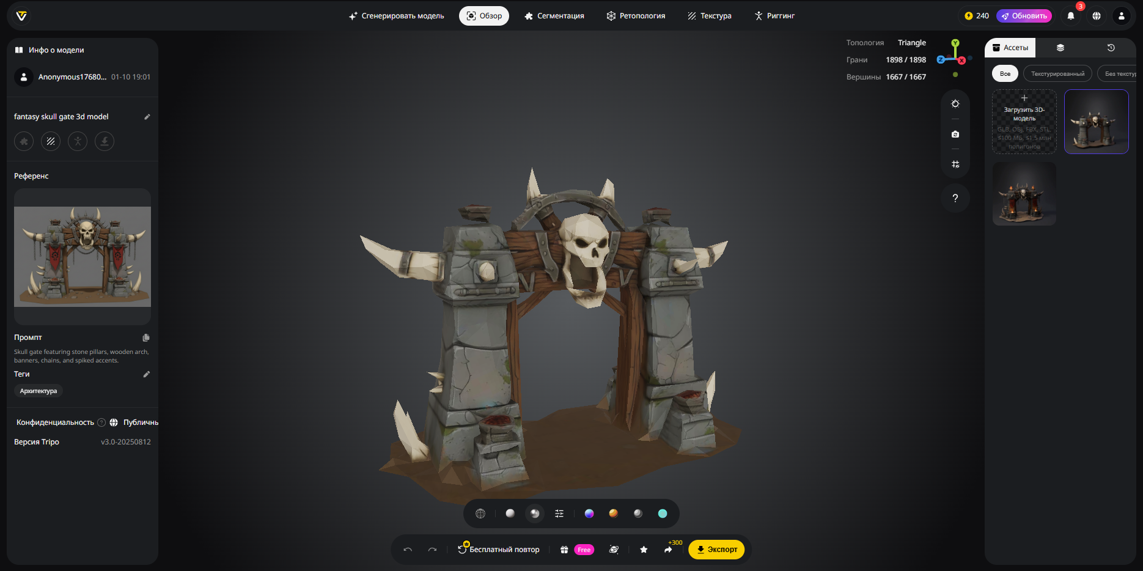This screenshot has height=571, width=1143.
Task: Click the version text v3.0-20250812
Action: pyautogui.click(x=126, y=442)
